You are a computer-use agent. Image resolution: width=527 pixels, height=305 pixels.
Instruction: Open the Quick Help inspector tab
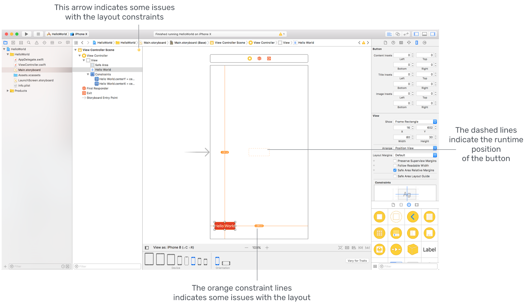click(393, 42)
